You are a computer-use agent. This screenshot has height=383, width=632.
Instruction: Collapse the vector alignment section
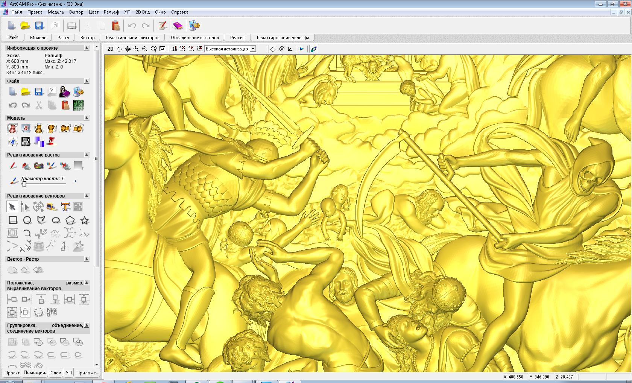tap(87, 283)
